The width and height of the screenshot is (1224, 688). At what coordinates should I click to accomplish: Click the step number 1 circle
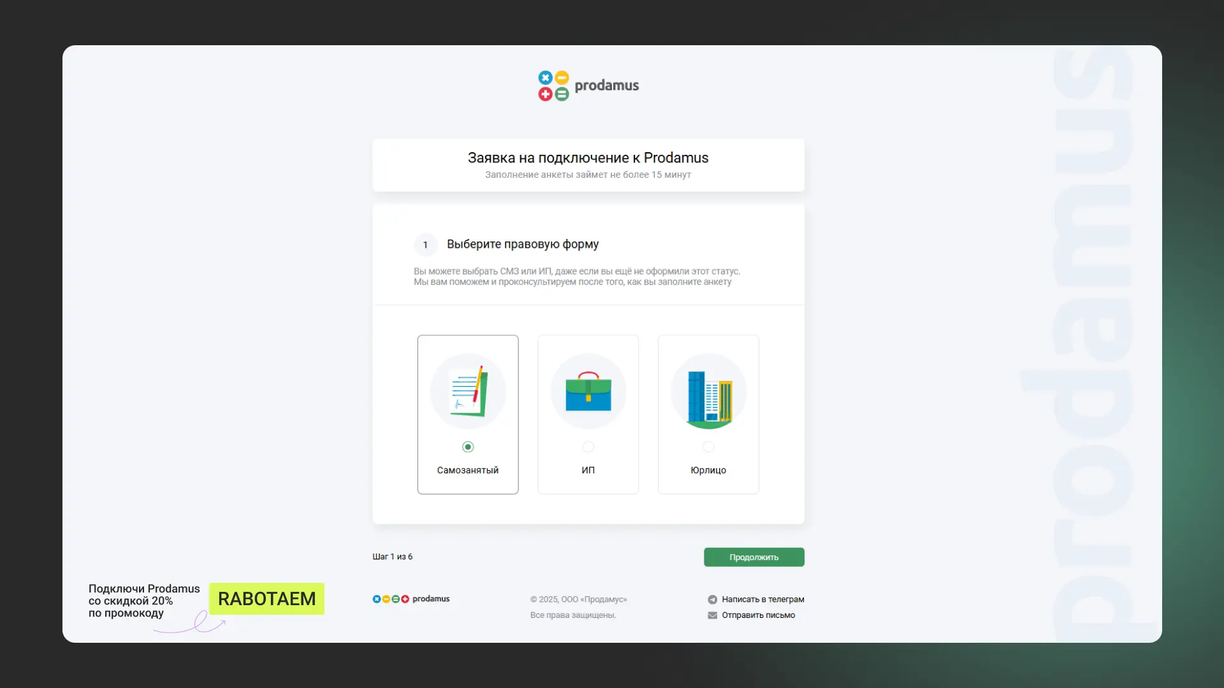[426, 245]
